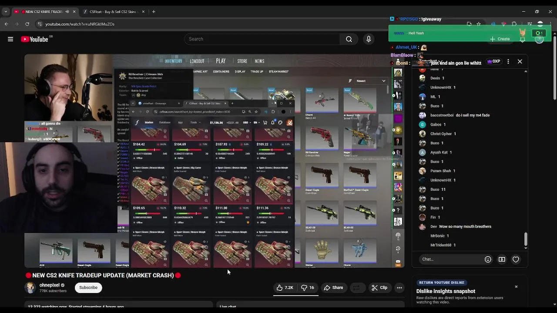Click the youtube.com URL in address bar

pos(80,24)
